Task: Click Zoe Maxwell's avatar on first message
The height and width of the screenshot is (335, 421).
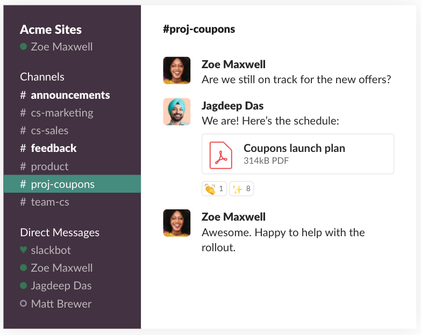Action: (177, 70)
